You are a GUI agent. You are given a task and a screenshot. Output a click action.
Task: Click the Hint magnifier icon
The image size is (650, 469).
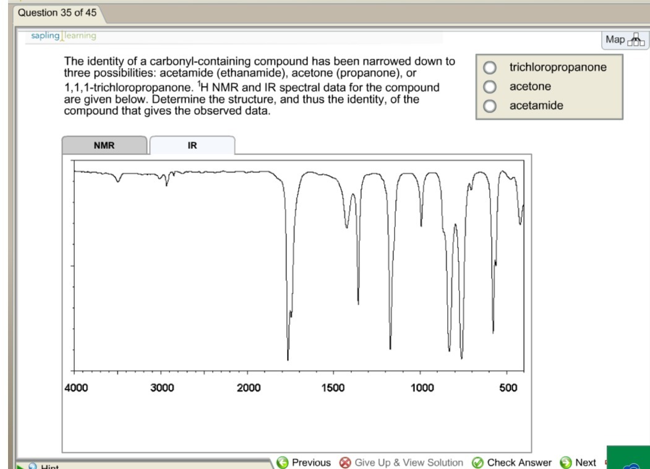tap(33, 467)
